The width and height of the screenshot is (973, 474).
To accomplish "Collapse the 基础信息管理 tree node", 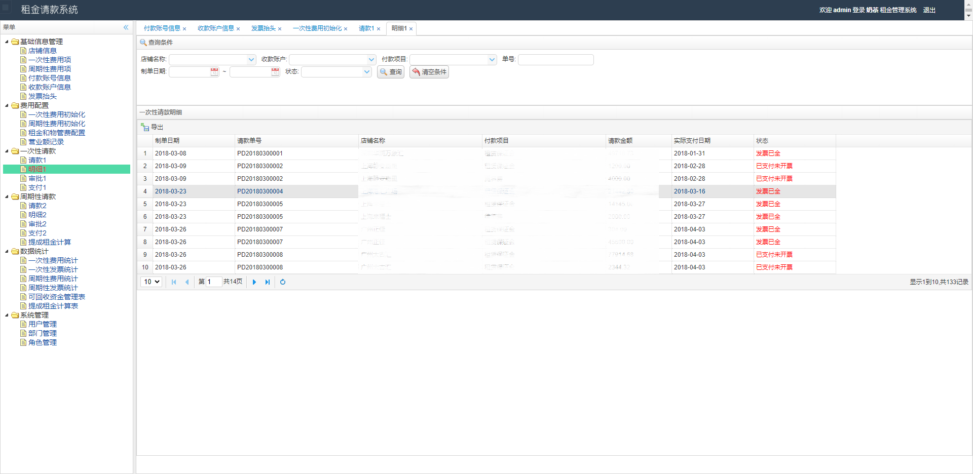I will tap(7, 42).
